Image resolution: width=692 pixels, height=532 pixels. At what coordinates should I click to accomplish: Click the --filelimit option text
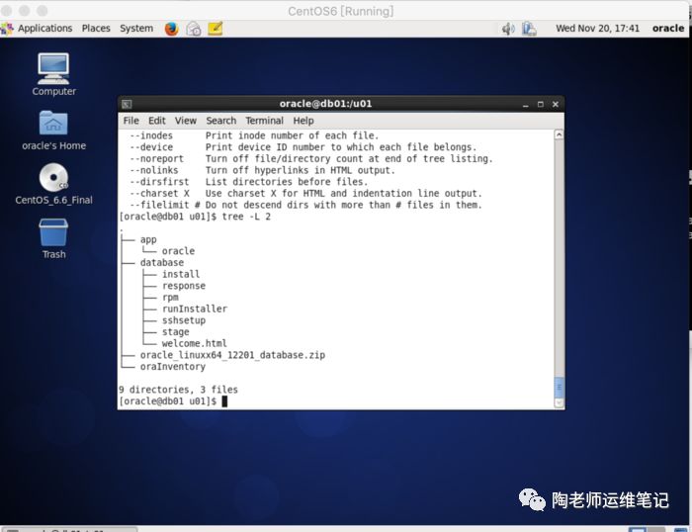click(165, 205)
